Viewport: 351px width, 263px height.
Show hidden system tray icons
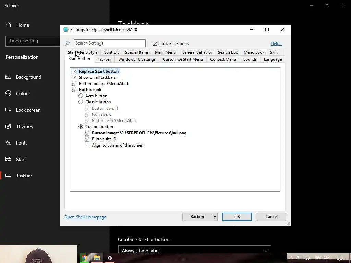(291, 258)
